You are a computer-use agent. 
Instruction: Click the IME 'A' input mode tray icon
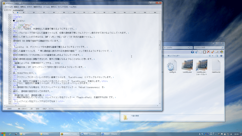pos(199,134)
